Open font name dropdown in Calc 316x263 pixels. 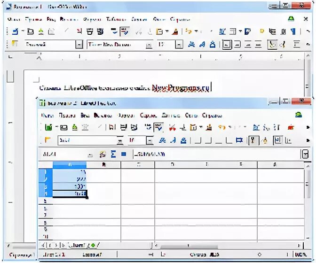tap(120, 140)
